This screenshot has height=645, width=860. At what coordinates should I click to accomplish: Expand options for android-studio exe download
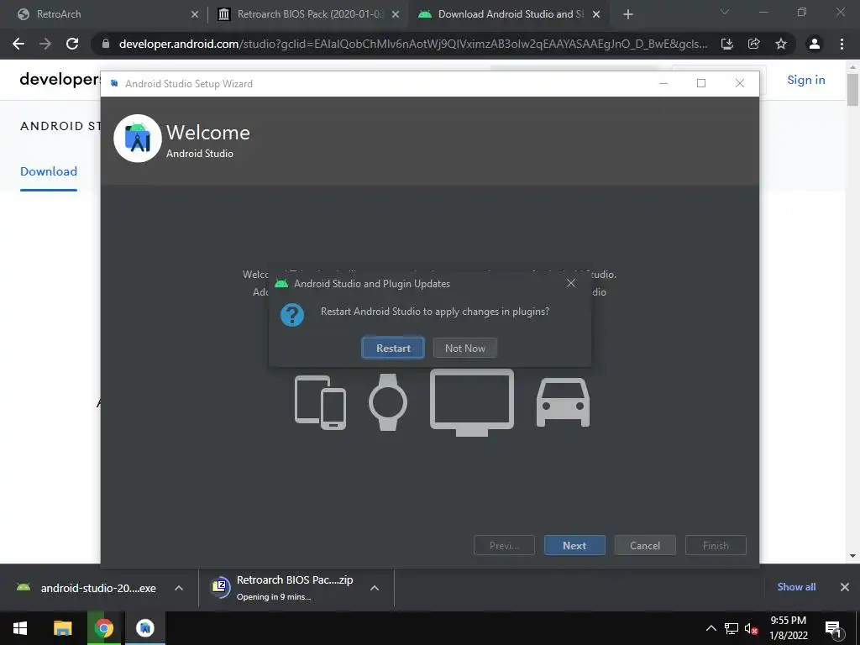[x=178, y=588]
